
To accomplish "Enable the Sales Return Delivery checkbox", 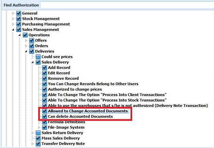I will coord(38,133).
